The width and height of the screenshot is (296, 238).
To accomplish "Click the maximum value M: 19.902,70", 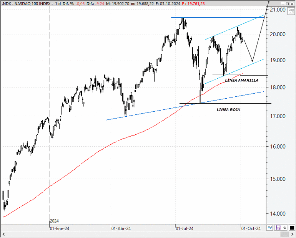I will coord(118,3).
